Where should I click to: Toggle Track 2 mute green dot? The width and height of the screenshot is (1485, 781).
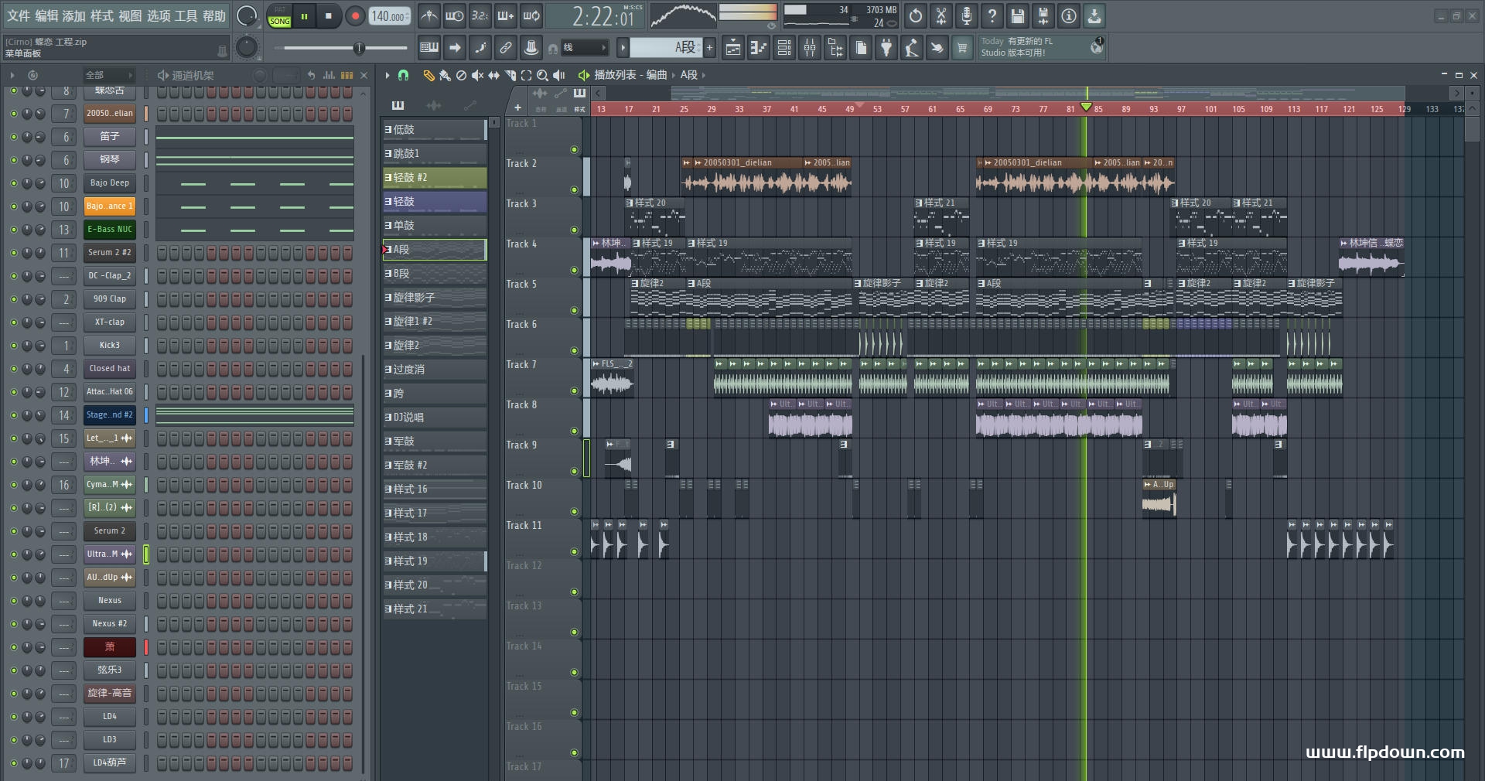coord(574,189)
